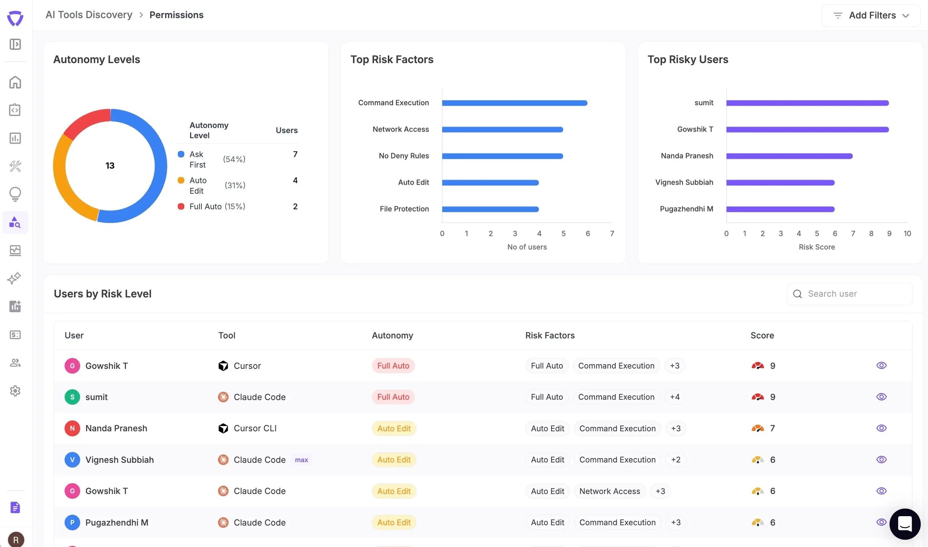Image resolution: width=928 pixels, height=547 pixels.
Task: Click the purple document icon in sidebar
Action: [x=15, y=507]
